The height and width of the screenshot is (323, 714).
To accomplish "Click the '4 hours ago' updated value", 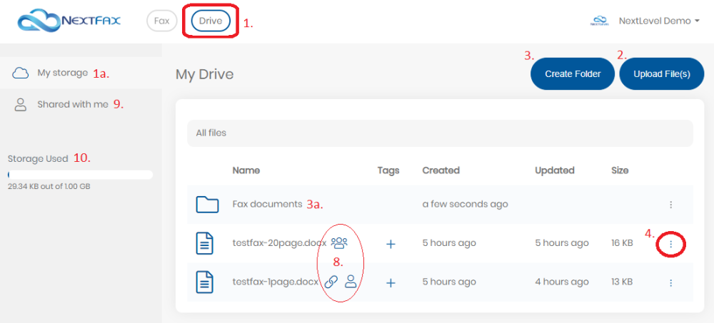I will (562, 282).
